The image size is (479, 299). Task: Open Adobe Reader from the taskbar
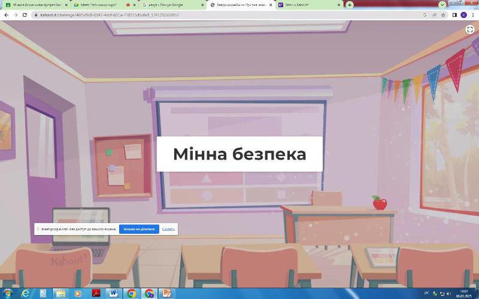[x=95, y=293]
